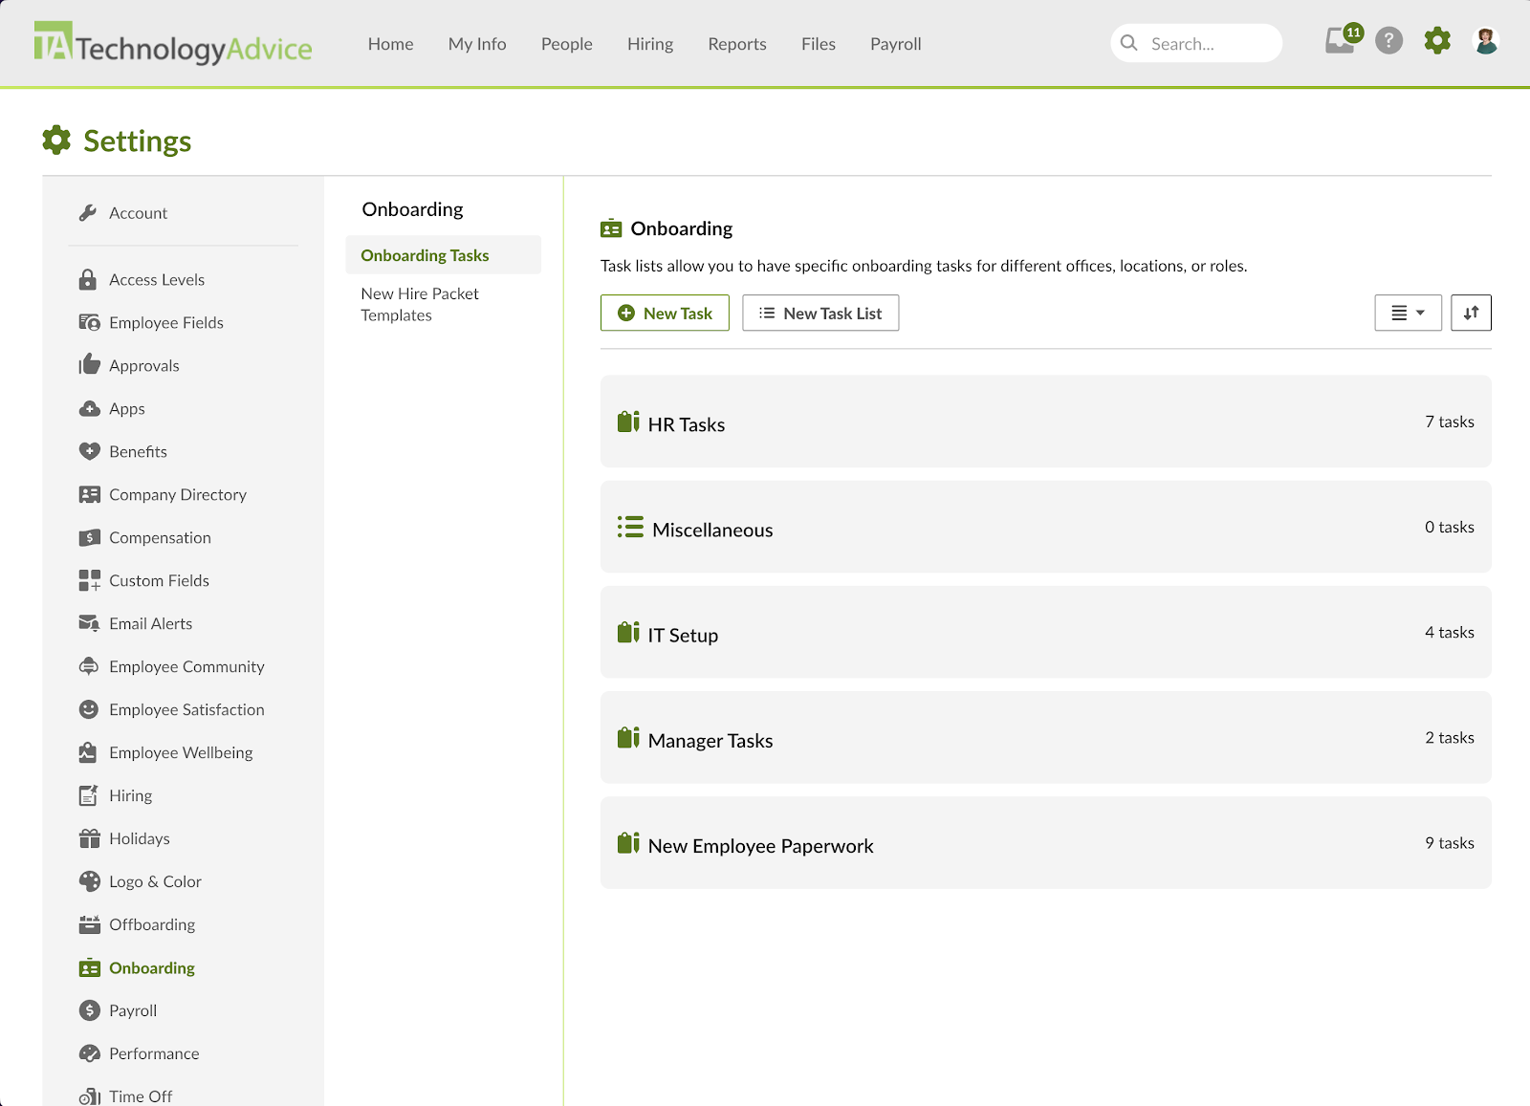Click the Employee Wellbeing icon
Image resolution: width=1530 pixels, height=1106 pixels.
tap(88, 752)
